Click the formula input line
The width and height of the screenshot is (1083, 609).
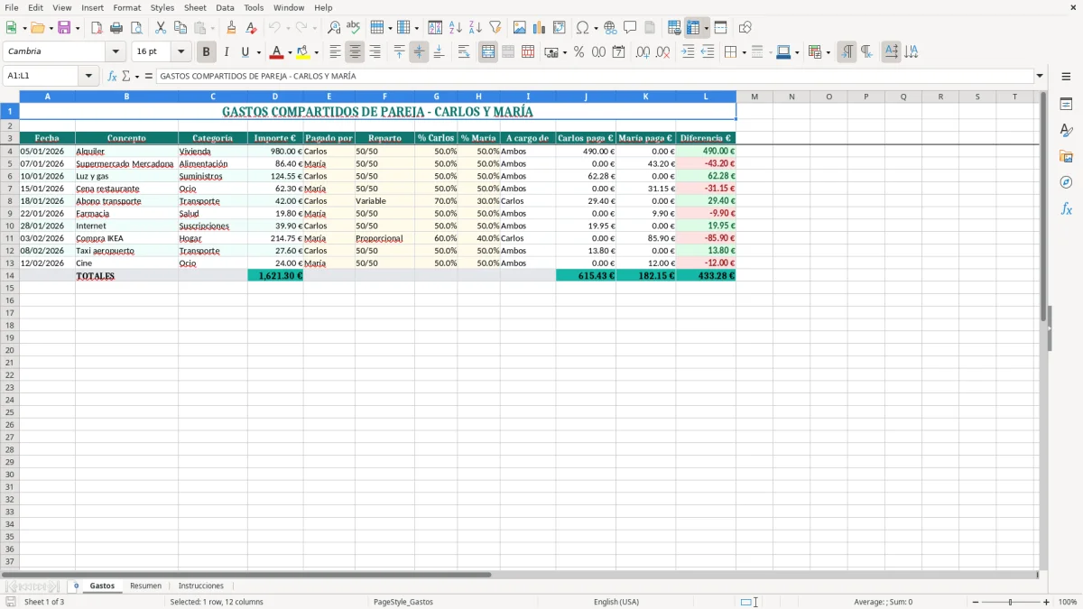click(594, 77)
